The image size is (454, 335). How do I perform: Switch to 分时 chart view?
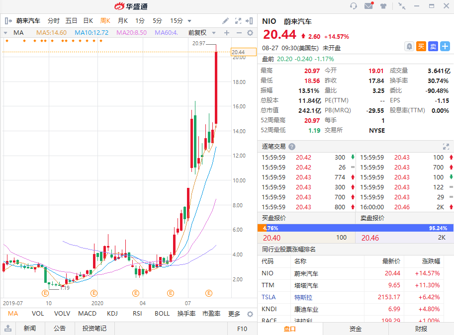(54, 21)
